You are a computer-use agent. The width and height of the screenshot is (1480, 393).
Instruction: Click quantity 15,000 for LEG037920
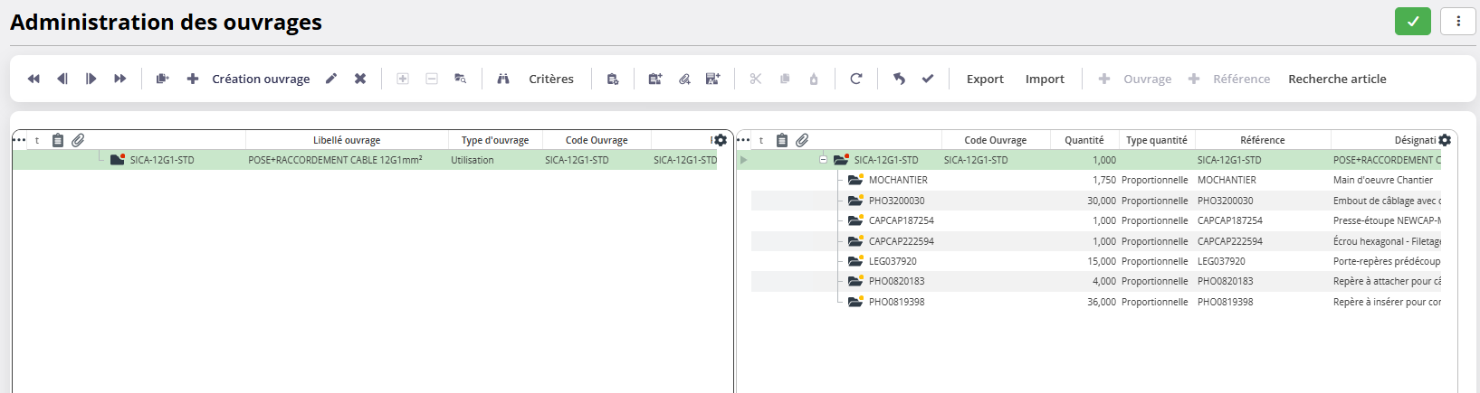pyautogui.click(x=1102, y=261)
